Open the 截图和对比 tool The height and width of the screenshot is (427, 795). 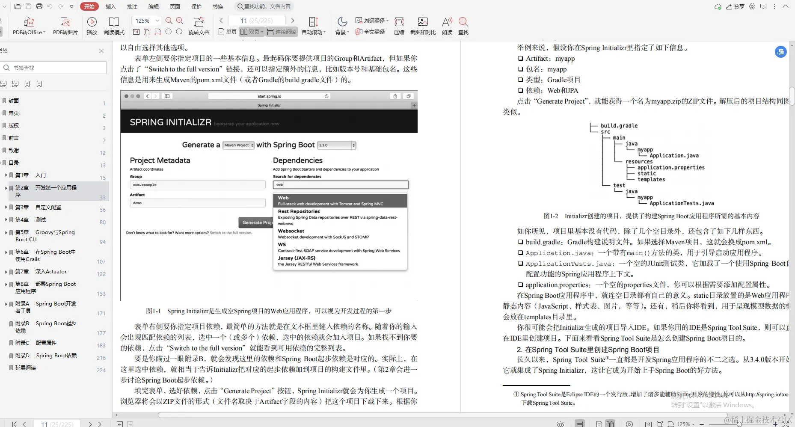coord(423,26)
